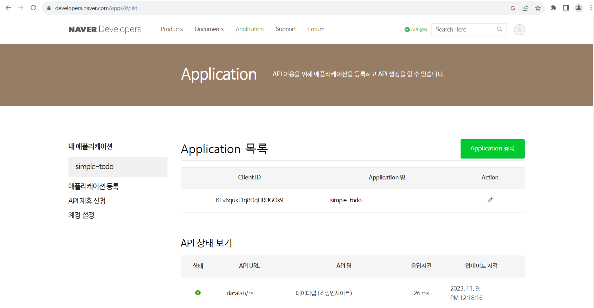
Task: Open the Forum menu
Action: (316, 29)
